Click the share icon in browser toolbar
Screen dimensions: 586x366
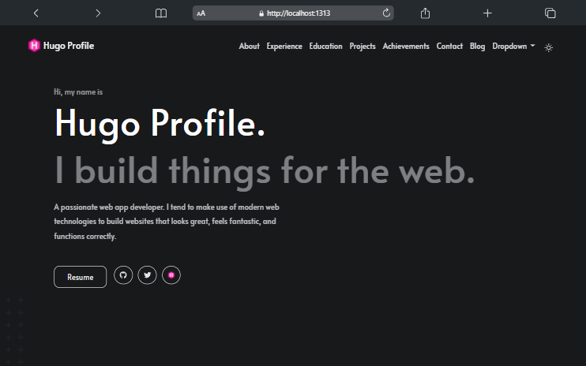pos(425,13)
